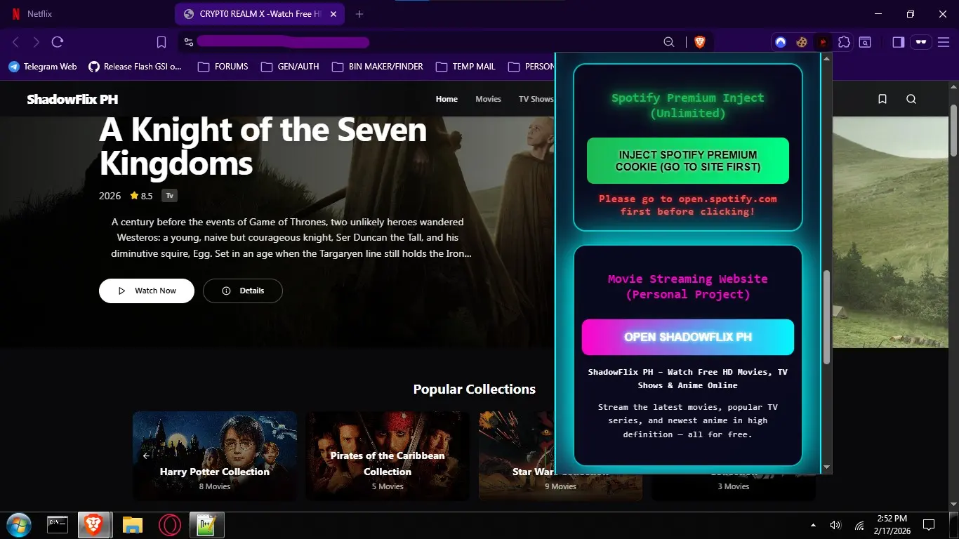Click the sunglasses private window indicator
959x539 pixels.
pos(921,42)
